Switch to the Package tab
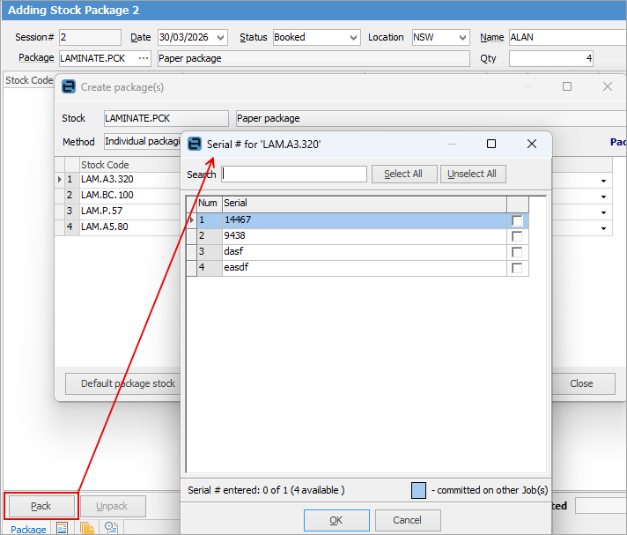The height and width of the screenshot is (535, 627). [x=28, y=529]
